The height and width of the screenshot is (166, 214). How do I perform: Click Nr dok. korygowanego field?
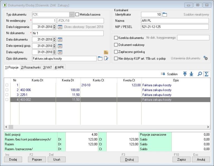pos(193,38)
